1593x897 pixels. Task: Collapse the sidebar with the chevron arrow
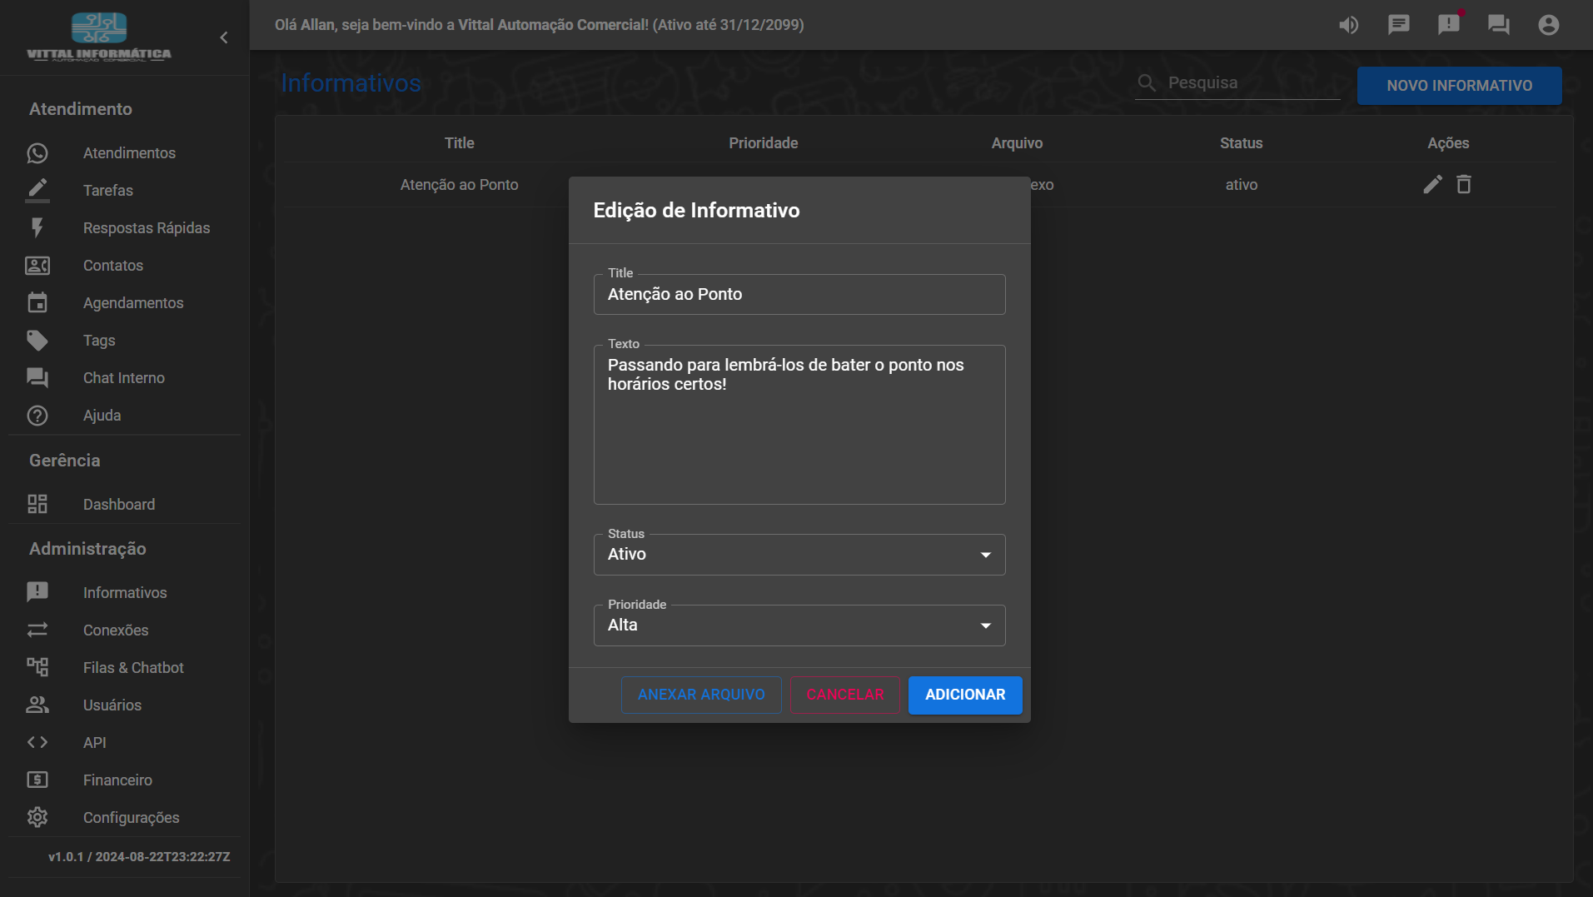point(223,37)
